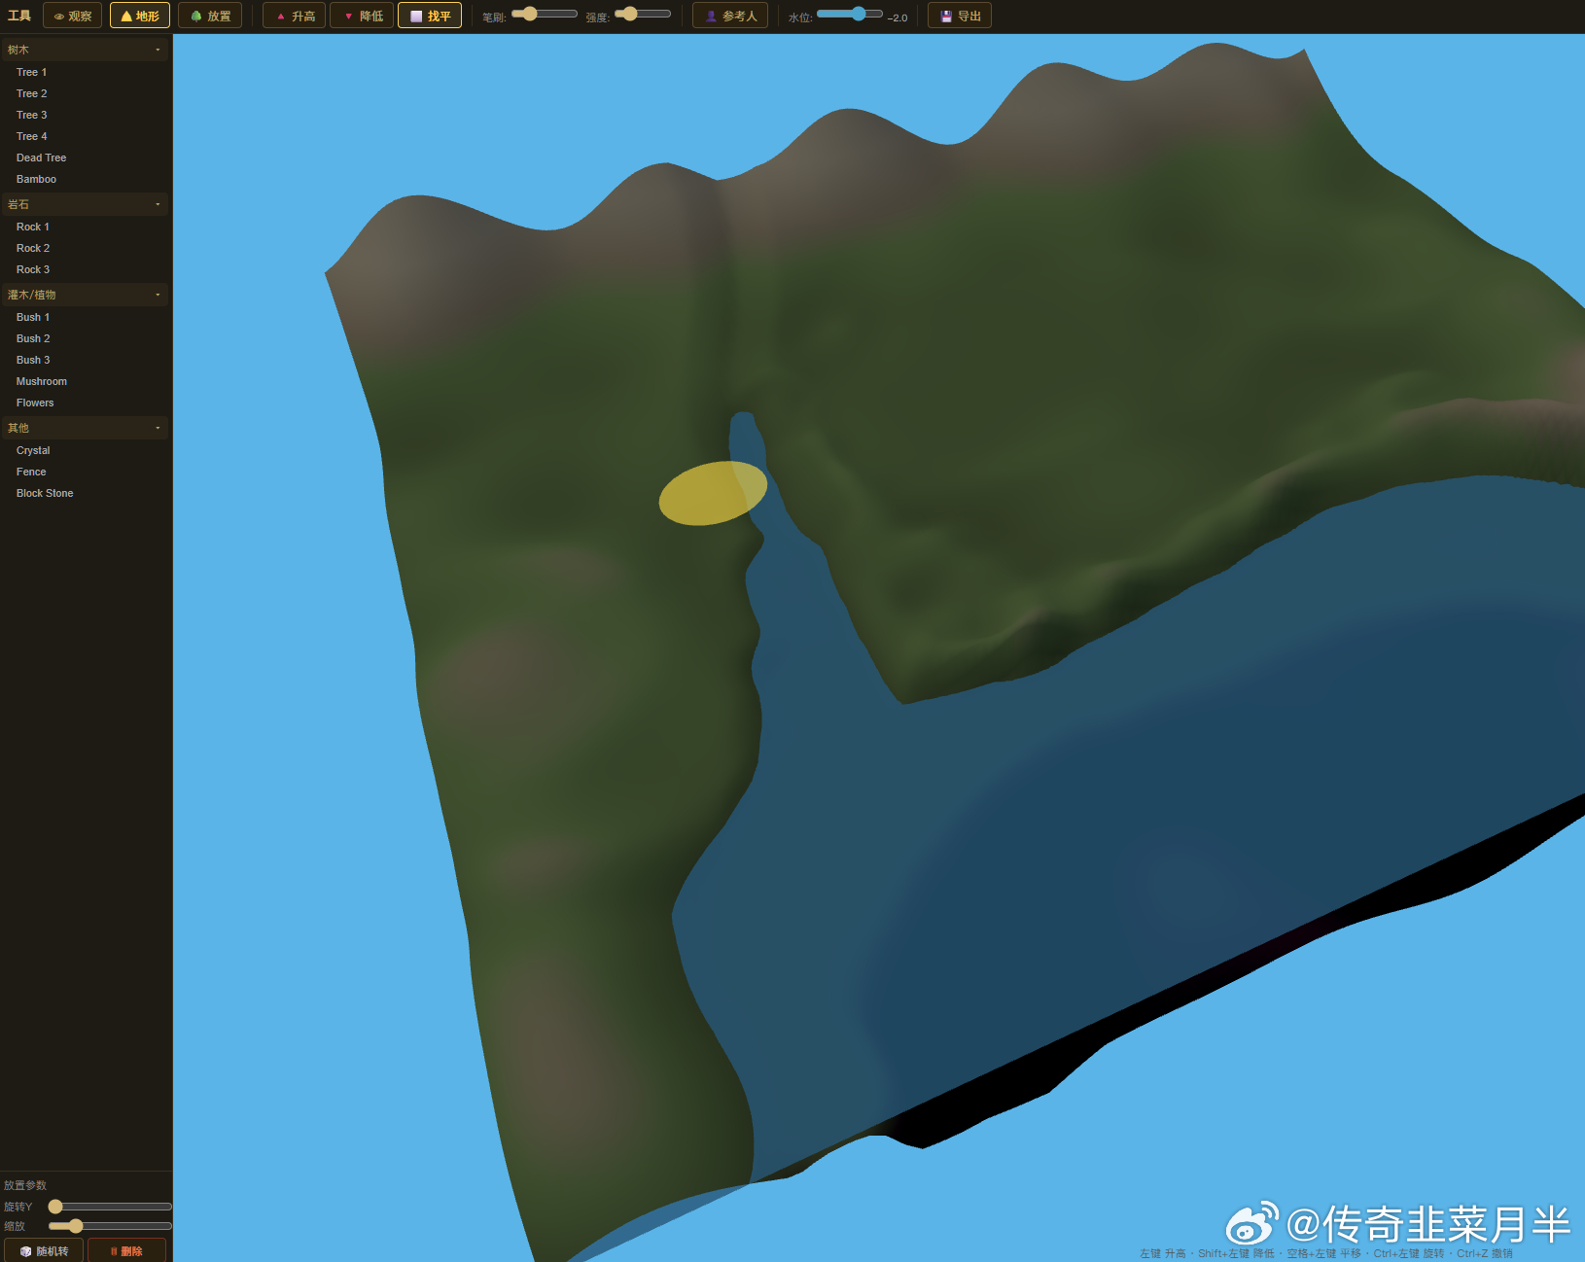
Task: Collapse the 其他 others category
Action: 86,428
